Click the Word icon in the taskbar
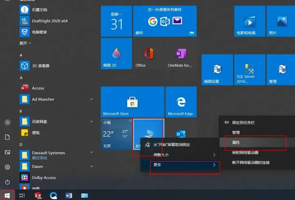 pos(69,196)
